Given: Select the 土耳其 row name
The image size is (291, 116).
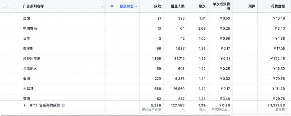Looking at the screenshot, I should (x=28, y=89).
